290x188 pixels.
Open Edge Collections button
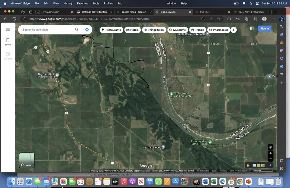246,19
